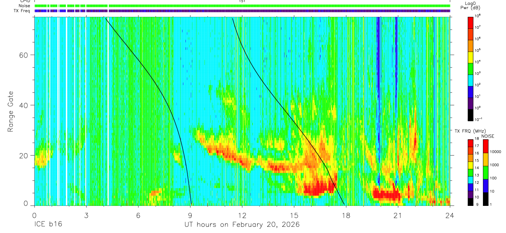Viewport: 506px width, 233px height.
Task: Pick the blue segment of the NOISE colorbar
Action: click(485, 185)
